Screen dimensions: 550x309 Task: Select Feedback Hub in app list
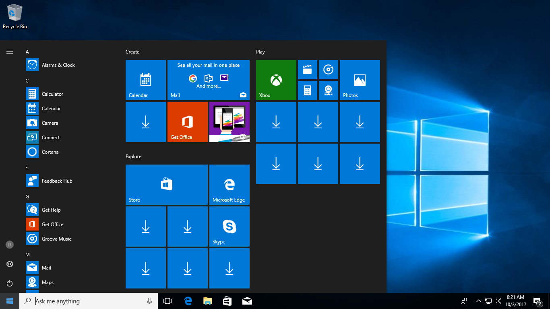click(57, 181)
